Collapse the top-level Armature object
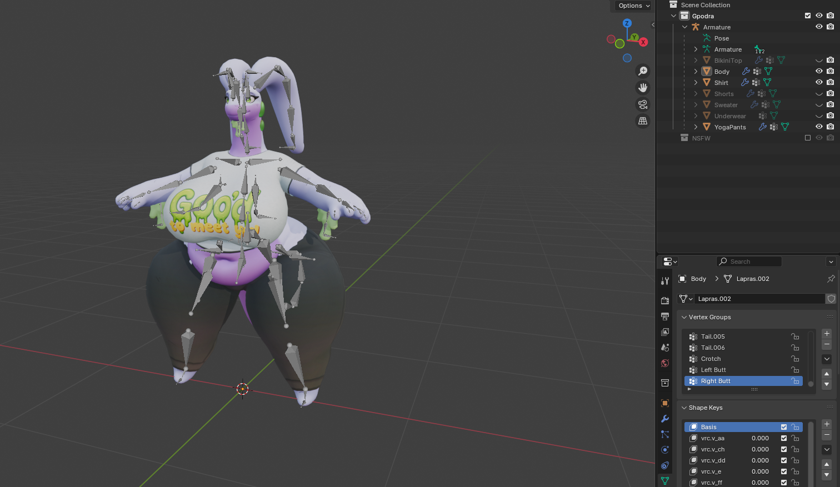The height and width of the screenshot is (487, 840). [x=685, y=27]
